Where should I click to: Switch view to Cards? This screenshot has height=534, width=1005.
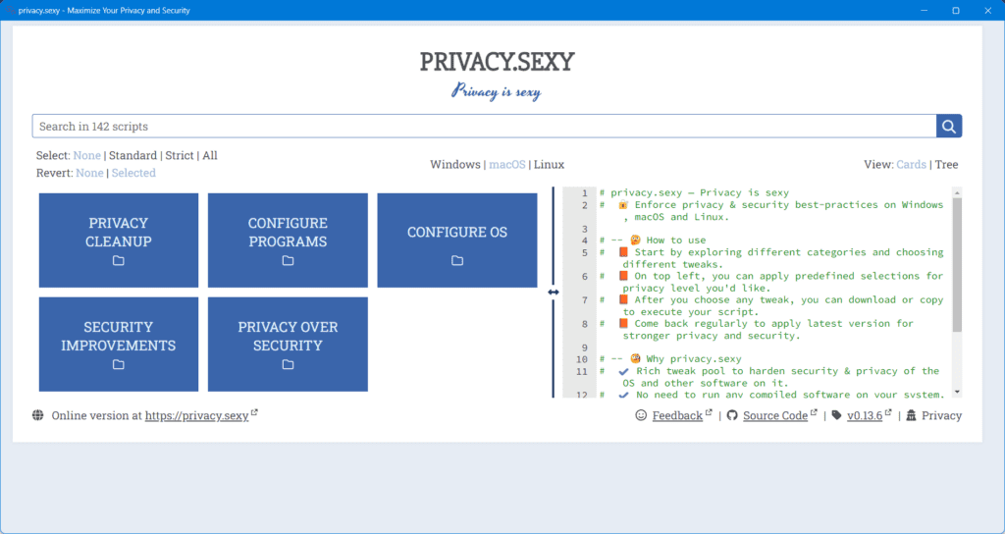click(x=912, y=164)
